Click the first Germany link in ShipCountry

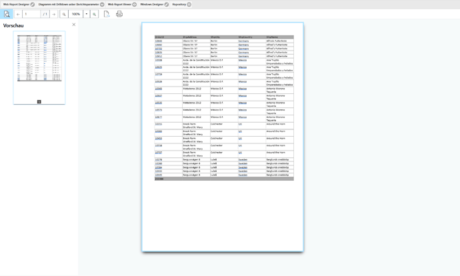pyautogui.click(x=243, y=41)
